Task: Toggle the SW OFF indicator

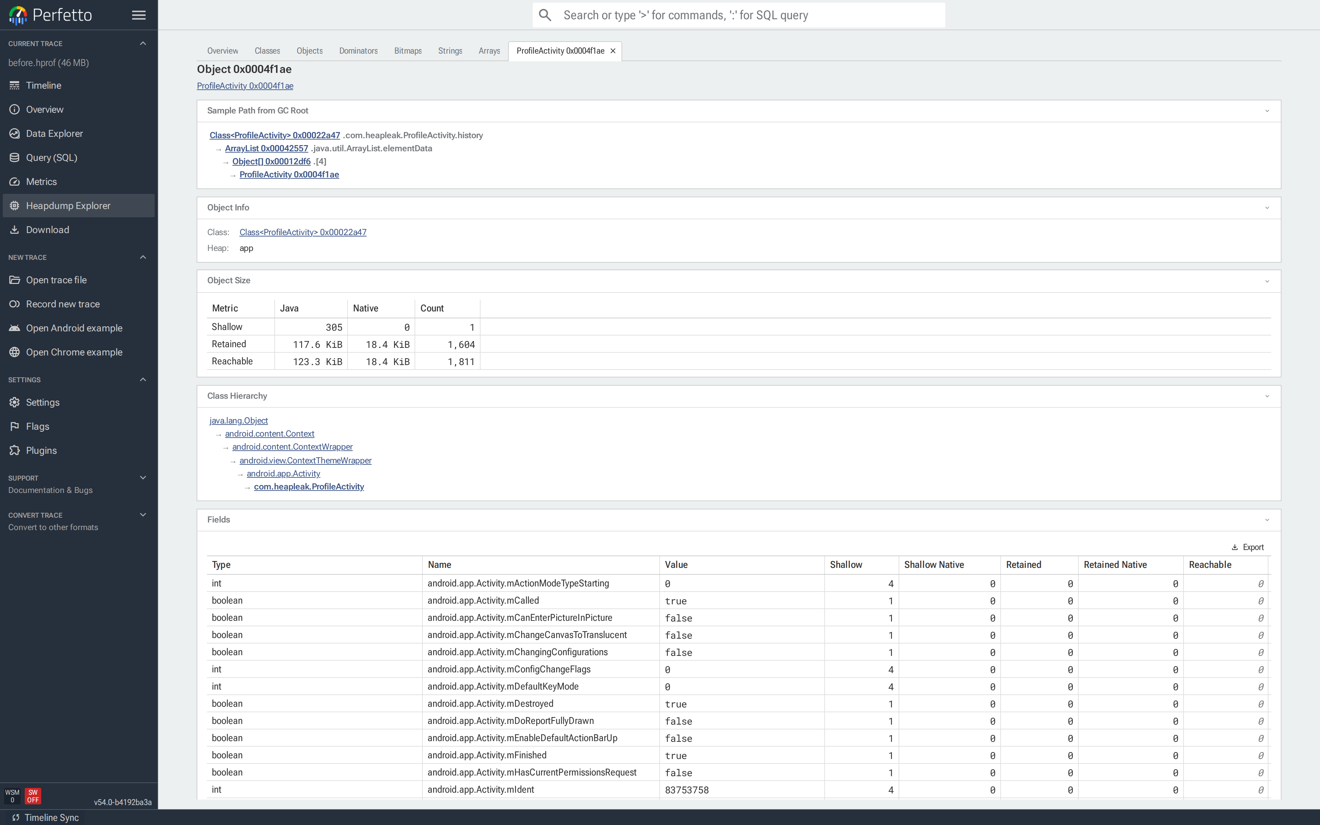Action: [33, 796]
